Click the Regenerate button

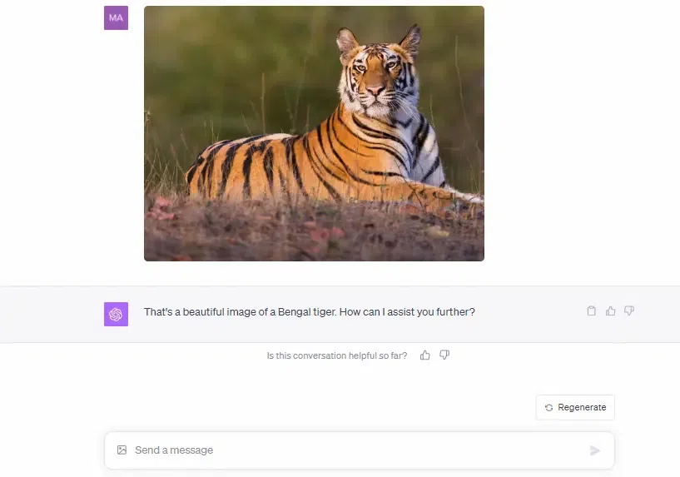pos(575,407)
